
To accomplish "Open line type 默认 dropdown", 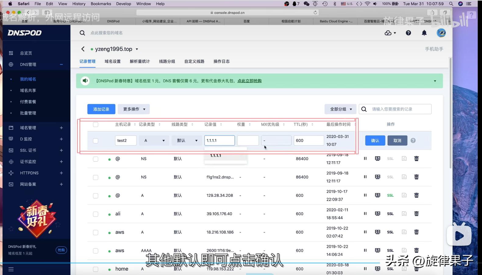I will [x=187, y=140].
